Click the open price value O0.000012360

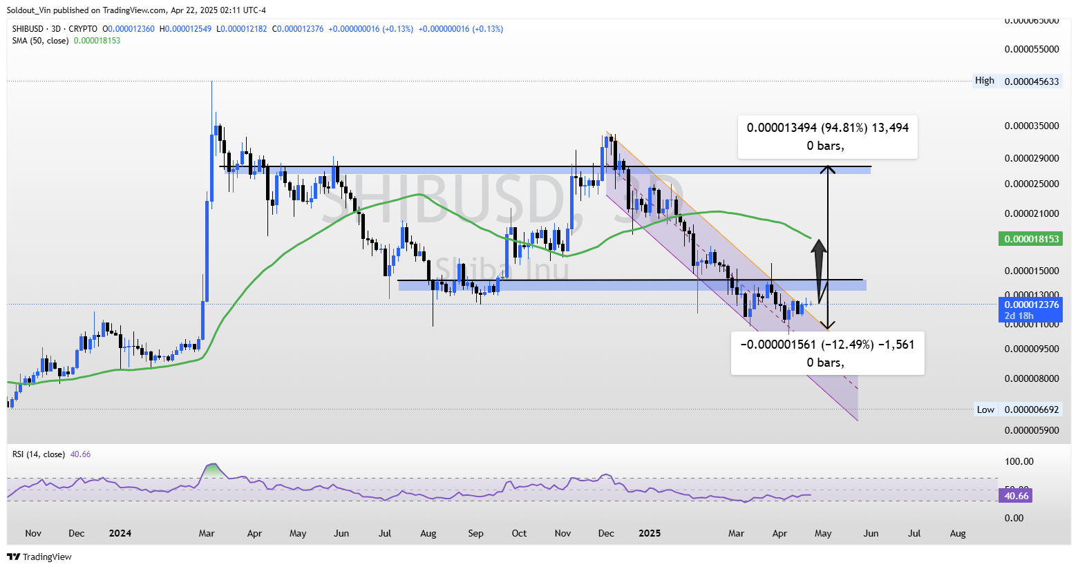coord(129,29)
